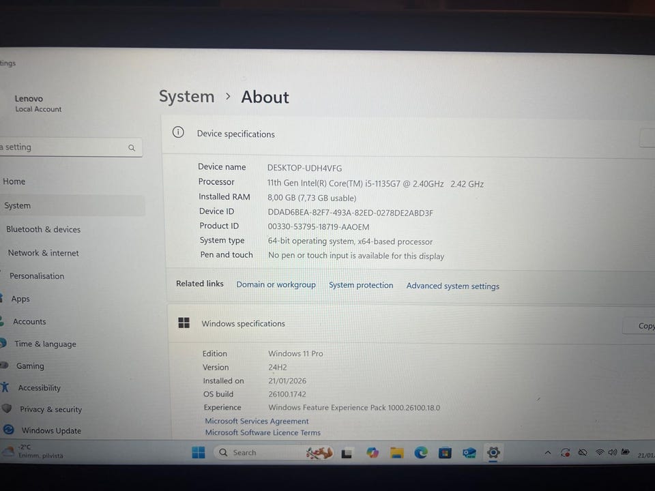Image resolution: width=655 pixels, height=491 pixels.
Task: Click the Installed RAM value 8,00 GB
Action: pyautogui.click(x=312, y=198)
